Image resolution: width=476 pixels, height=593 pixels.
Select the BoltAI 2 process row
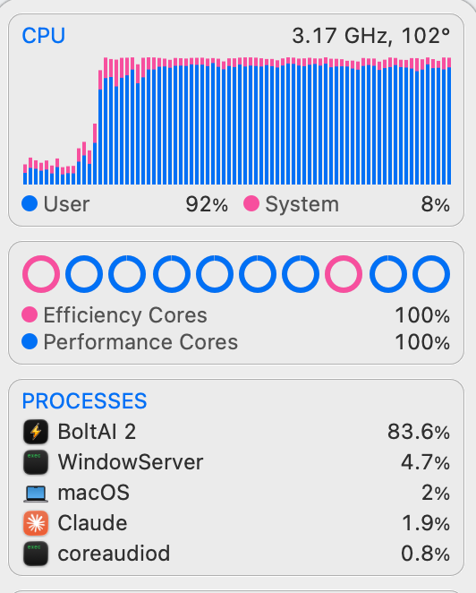[x=236, y=432]
